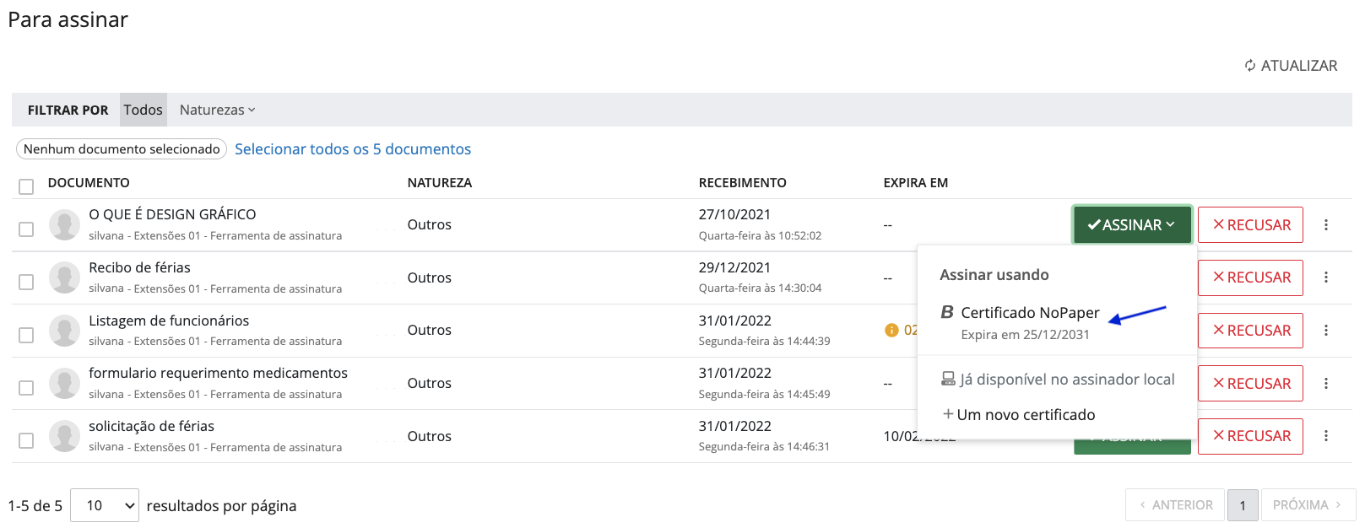Check the box for O QUE É DESIGN GRÁFICO
Screen dimensions: 1365x528
(26, 229)
